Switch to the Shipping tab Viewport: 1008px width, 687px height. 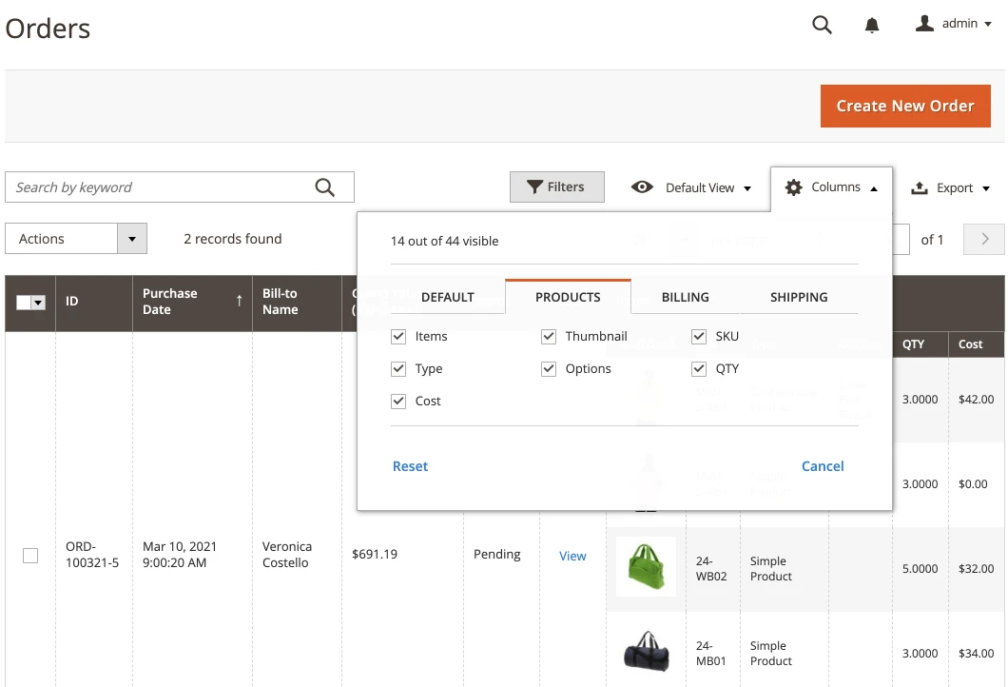[798, 297]
